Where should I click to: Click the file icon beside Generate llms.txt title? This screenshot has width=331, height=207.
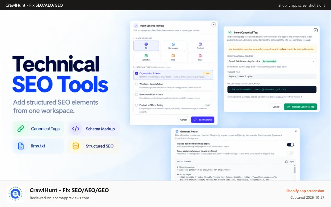(x=177, y=132)
